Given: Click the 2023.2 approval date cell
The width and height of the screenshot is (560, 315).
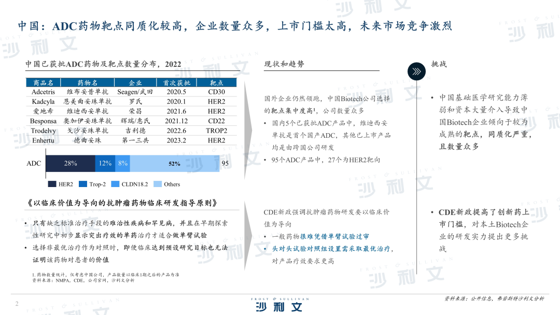Looking at the screenshot, I should [x=176, y=140].
